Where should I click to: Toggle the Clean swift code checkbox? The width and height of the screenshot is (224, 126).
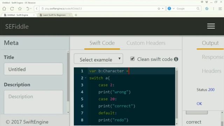pyautogui.click(x=132, y=59)
